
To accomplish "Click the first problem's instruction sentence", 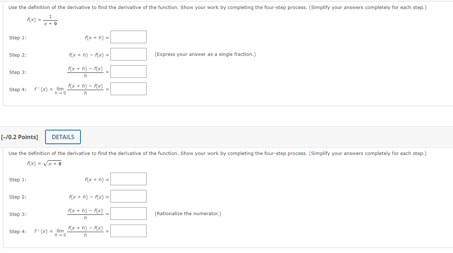I will pos(217,7).
